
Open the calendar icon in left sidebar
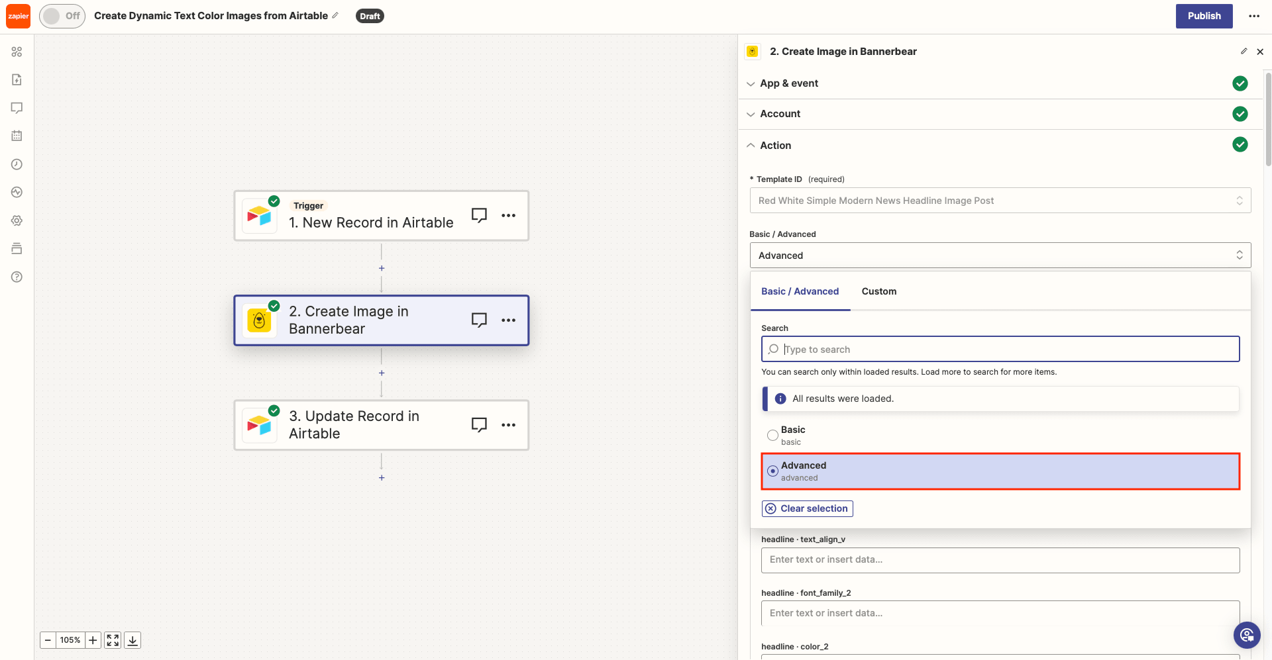click(17, 136)
